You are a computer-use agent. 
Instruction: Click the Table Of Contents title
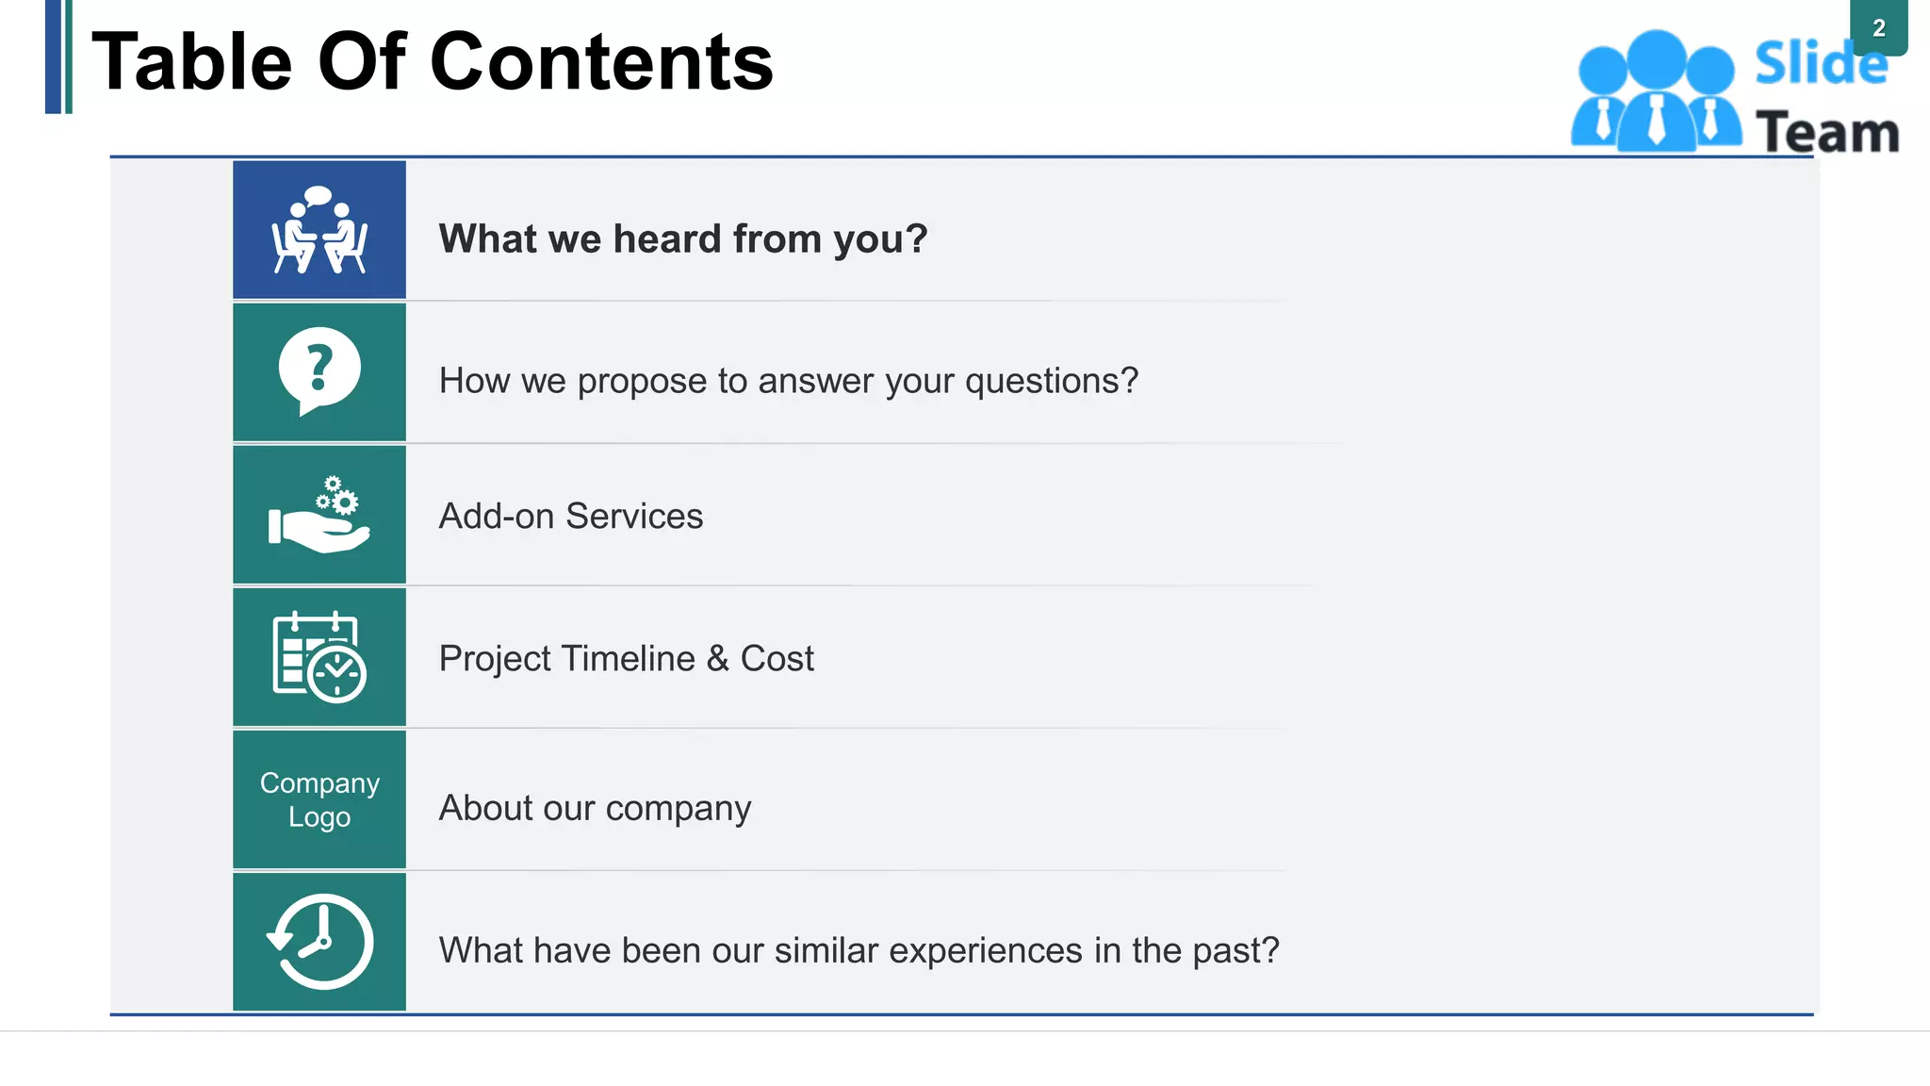coord(433,62)
